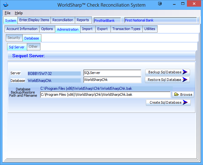Click the folder icon on Browse button
Viewport: 203px width, 165px height.
tap(176, 95)
